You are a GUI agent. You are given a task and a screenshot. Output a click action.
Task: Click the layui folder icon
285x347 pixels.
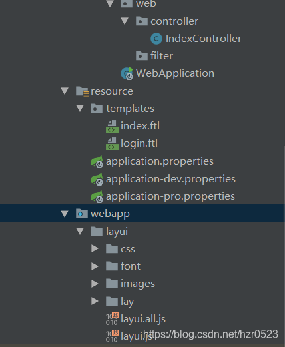click(x=97, y=231)
